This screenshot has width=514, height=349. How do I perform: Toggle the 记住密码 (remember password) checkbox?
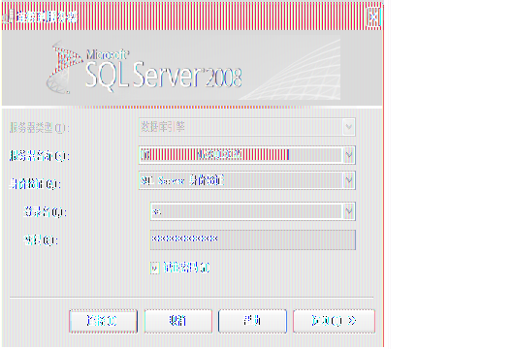click(x=155, y=268)
